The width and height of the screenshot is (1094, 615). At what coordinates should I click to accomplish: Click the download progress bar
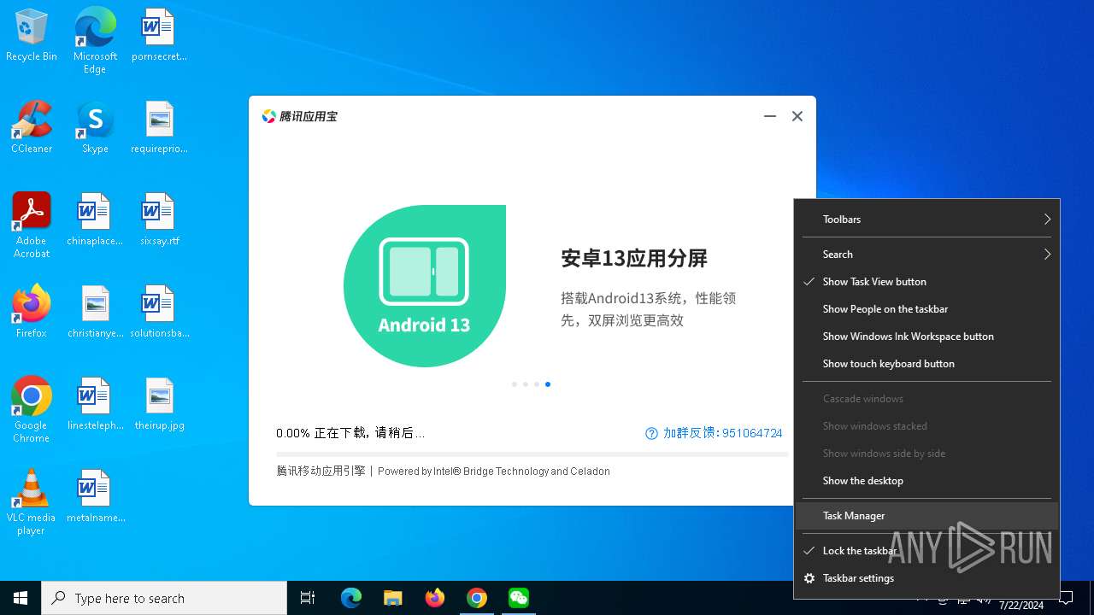532,454
